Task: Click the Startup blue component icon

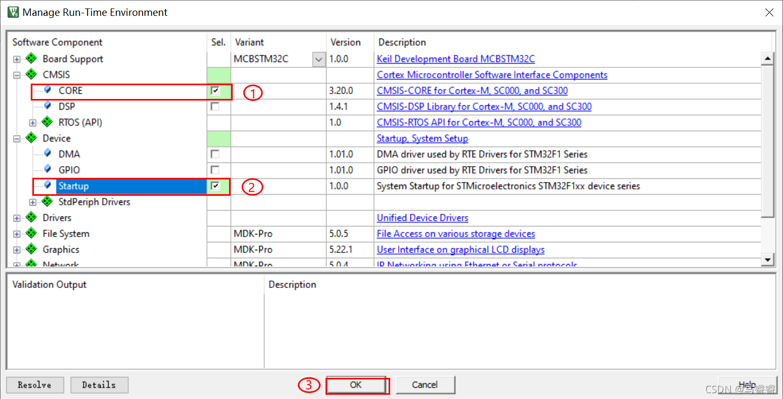Action: click(x=48, y=186)
